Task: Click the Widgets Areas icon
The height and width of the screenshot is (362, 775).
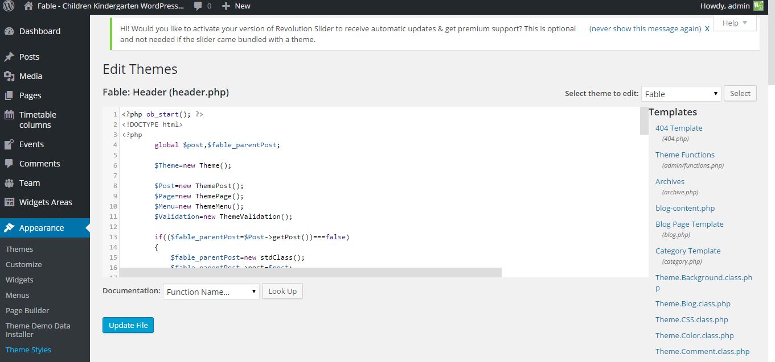Action: 9,202
